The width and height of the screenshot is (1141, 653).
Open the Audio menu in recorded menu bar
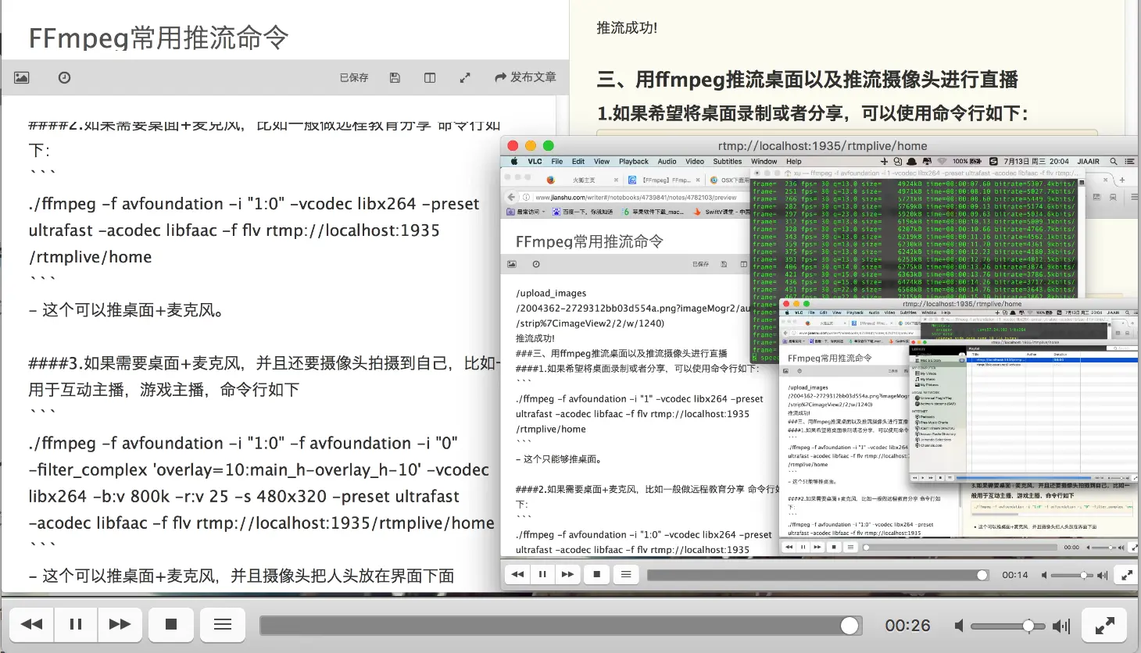[x=667, y=162]
